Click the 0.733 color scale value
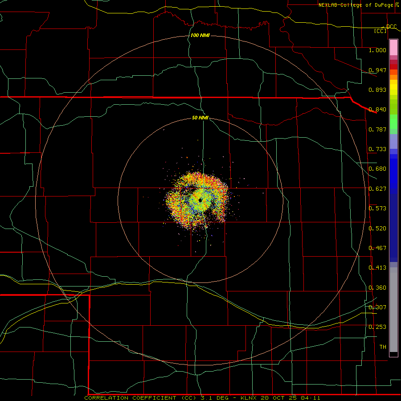Viewport: 401px width, 401px height. 377,149
